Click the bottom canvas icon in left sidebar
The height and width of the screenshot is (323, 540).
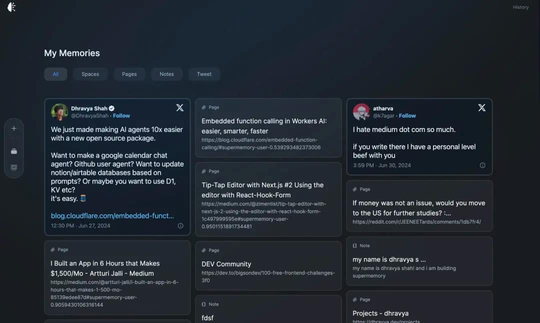(14, 167)
